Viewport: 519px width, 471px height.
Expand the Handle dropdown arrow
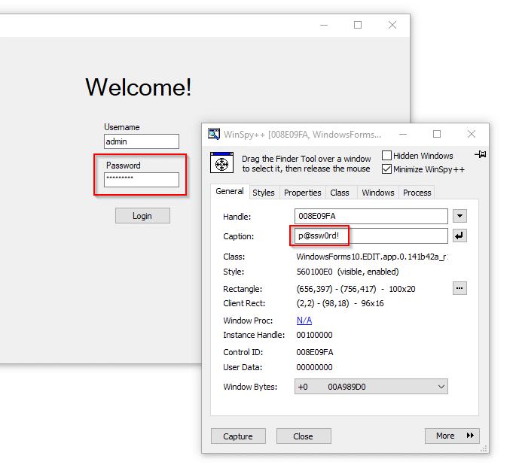click(x=459, y=216)
